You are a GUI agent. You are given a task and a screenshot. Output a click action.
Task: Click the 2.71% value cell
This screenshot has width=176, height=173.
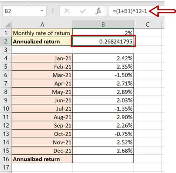tap(103, 83)
